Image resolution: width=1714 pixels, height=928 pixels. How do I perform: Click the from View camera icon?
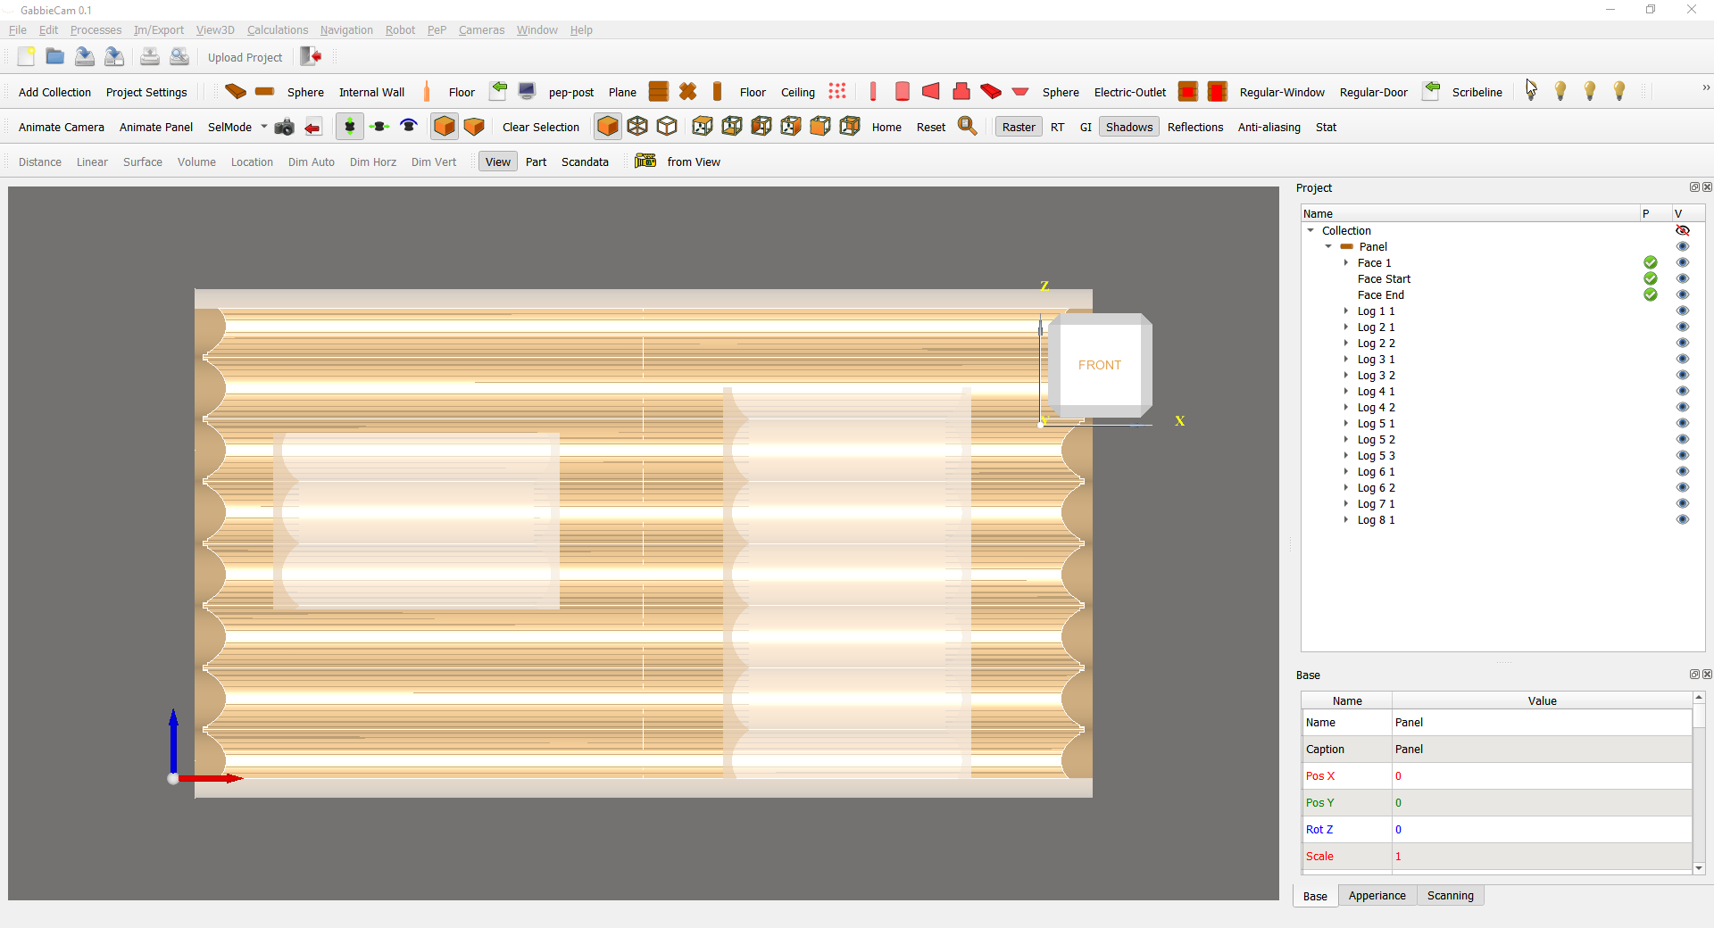tap(645, 162)
